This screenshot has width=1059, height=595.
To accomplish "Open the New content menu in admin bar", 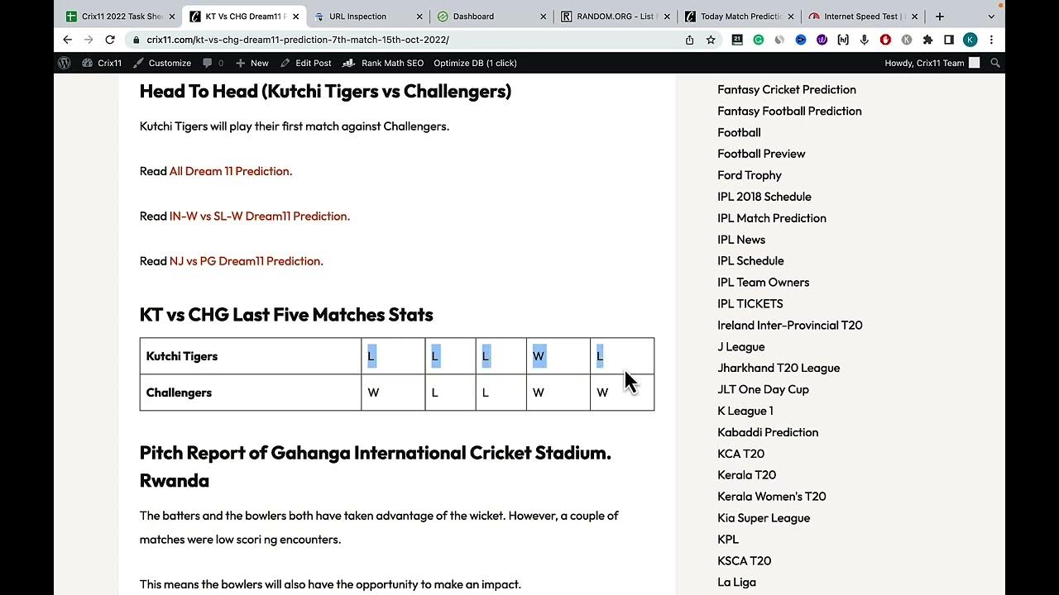I will point(252,63).
